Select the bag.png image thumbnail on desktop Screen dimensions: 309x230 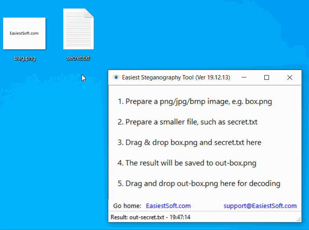pos(24,33)
